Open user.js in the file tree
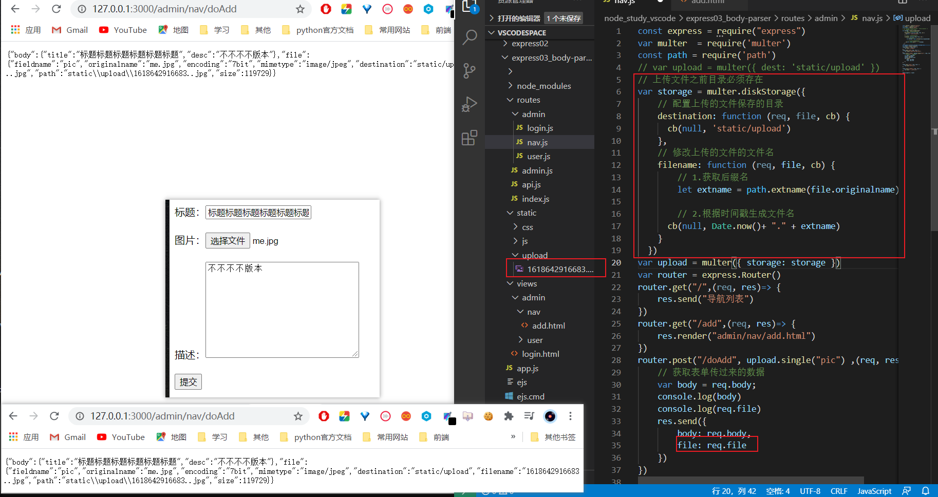 coord(539,156)
